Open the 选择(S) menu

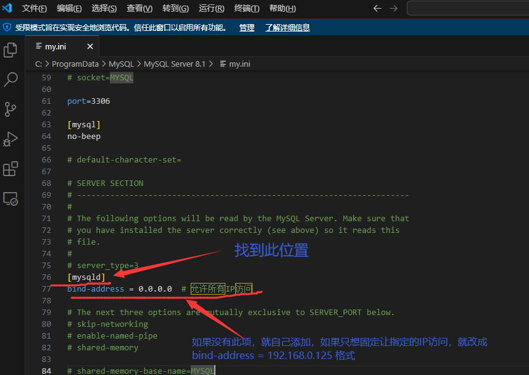tap(104, 9)
